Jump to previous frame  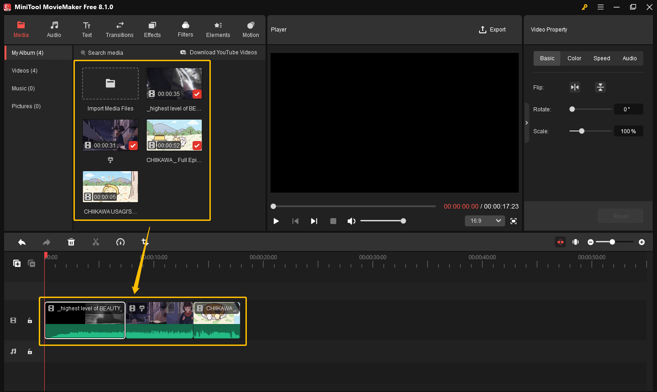[x=295, y=221]
